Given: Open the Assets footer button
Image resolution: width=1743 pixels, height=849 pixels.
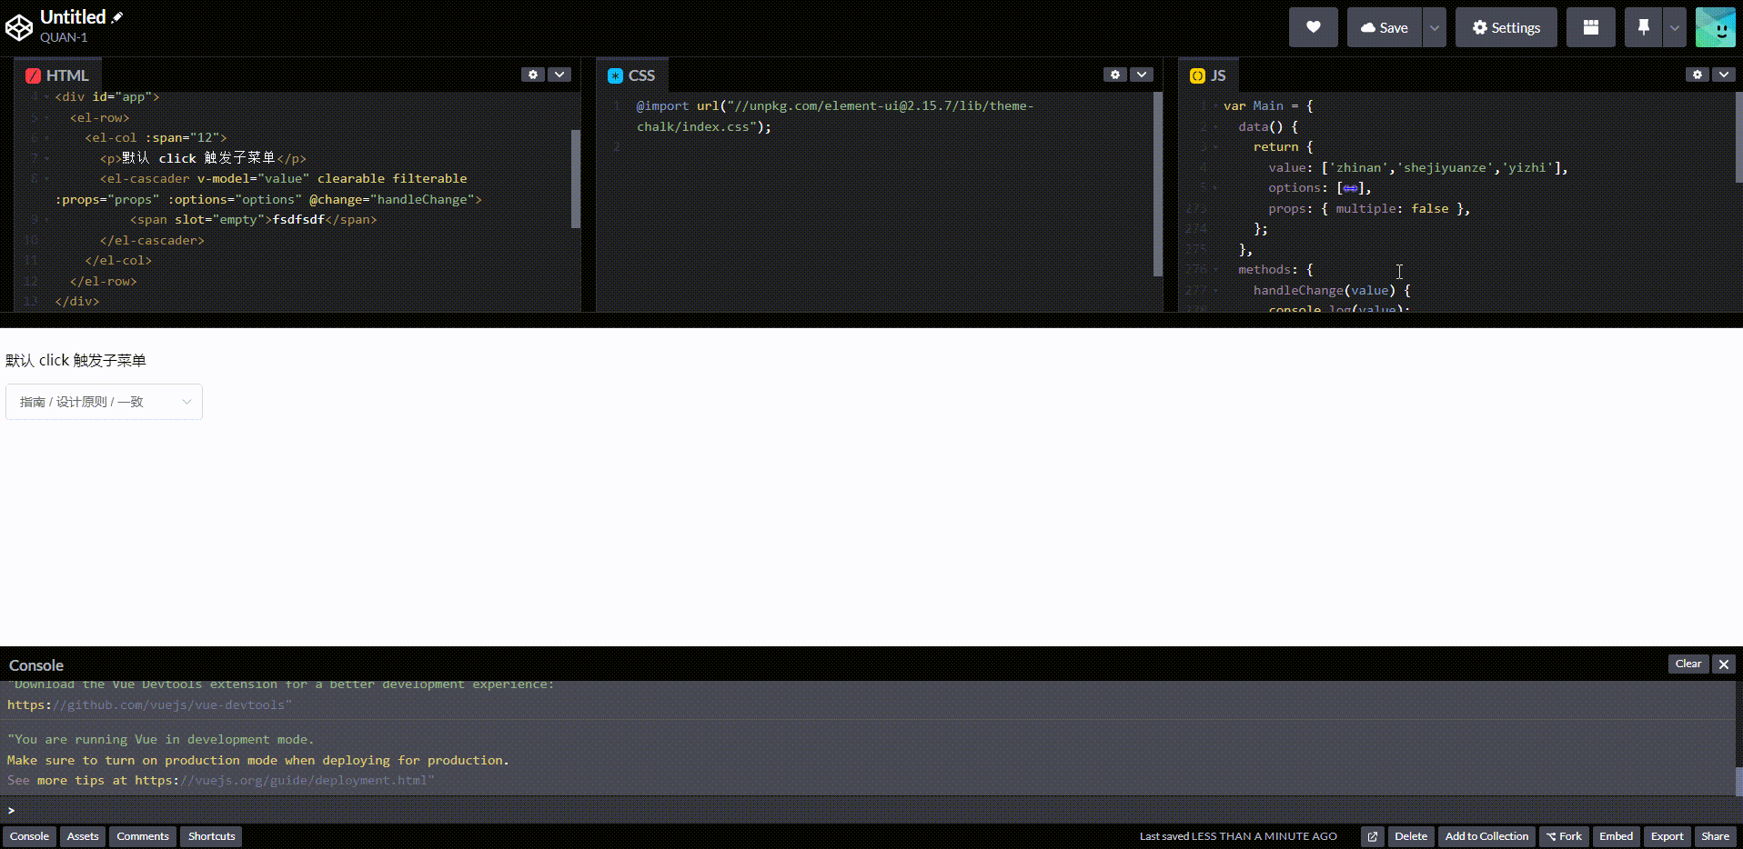Looking at the screenshot, I should [83, 836].
